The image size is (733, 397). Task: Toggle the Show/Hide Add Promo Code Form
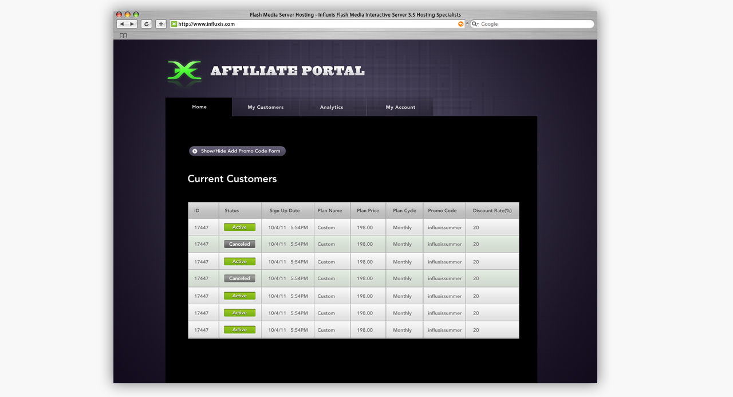tap(237, 151)
